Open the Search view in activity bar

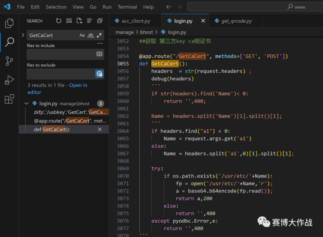point(9,42)
